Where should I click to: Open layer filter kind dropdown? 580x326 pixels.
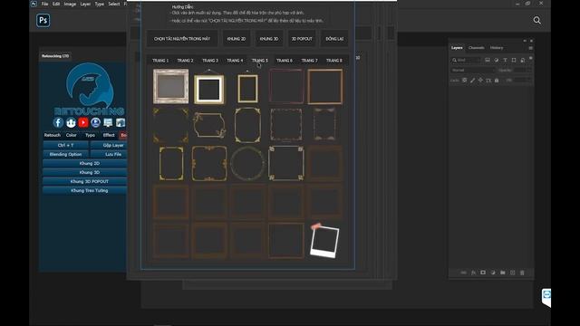coord(466,60)
